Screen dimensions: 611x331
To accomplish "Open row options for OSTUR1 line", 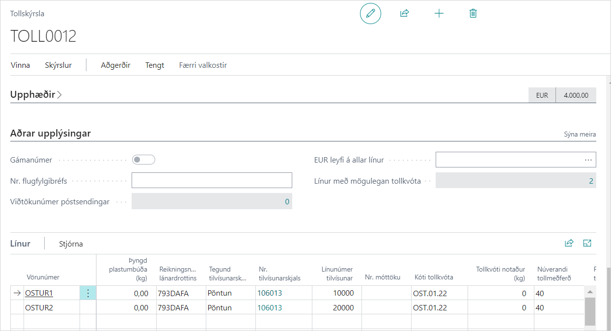I will click(88, 293).
